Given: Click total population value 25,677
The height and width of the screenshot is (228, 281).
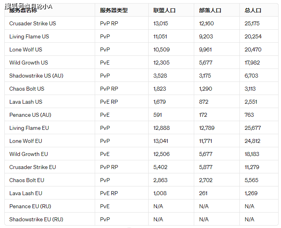Looking at the screenshot, I should (252, 128).
